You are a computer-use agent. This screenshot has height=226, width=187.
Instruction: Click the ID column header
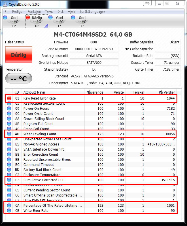(17, 92)
